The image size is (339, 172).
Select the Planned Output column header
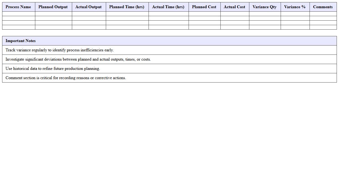click(53, 7)
